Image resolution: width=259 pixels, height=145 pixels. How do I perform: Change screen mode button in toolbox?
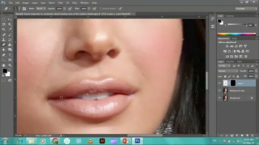pos(10,80)
